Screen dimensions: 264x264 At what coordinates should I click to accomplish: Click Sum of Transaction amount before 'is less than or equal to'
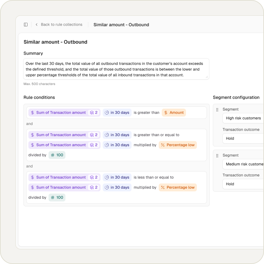coord(64,177)
